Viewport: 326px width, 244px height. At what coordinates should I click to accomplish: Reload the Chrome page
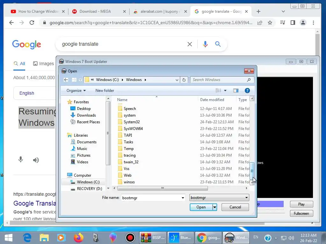click(x=32, y=23)
